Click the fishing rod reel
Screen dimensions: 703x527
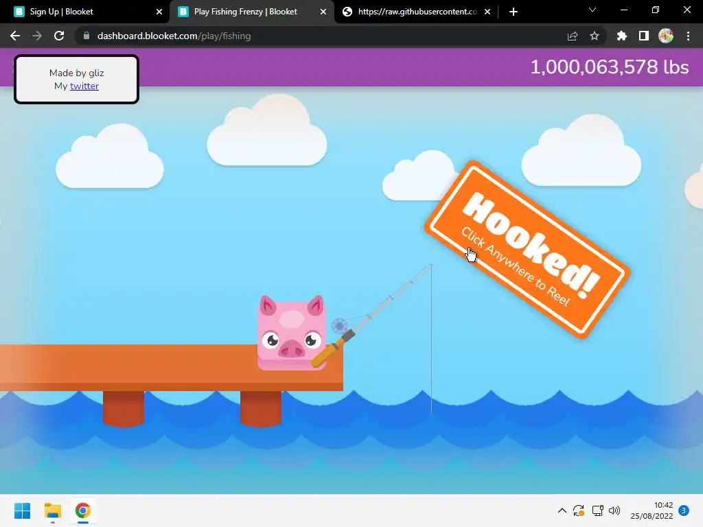(x=339, y=325)
